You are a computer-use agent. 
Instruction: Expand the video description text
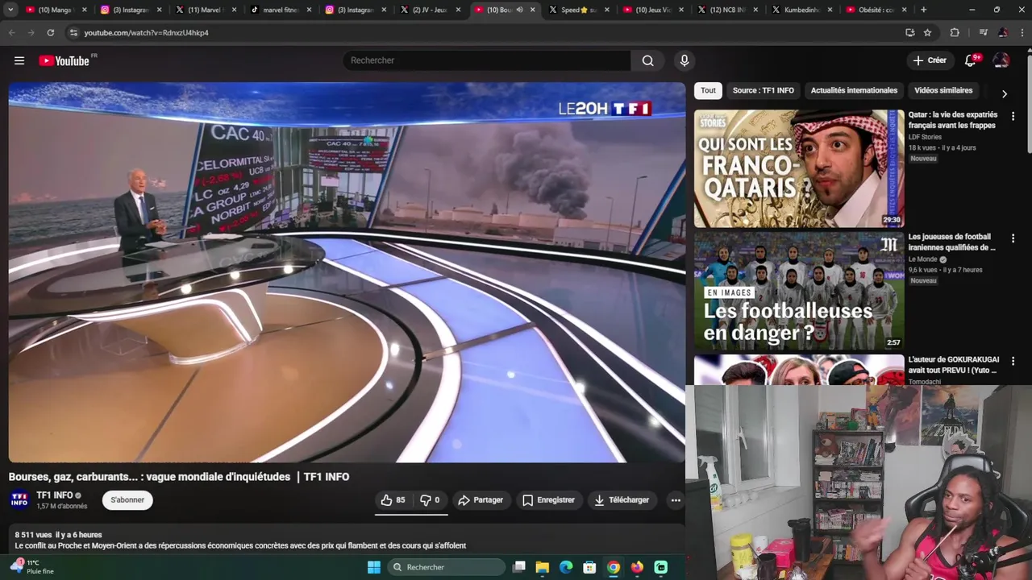240,545
